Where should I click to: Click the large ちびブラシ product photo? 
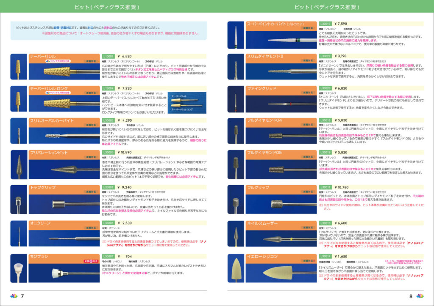click(64, 273)
